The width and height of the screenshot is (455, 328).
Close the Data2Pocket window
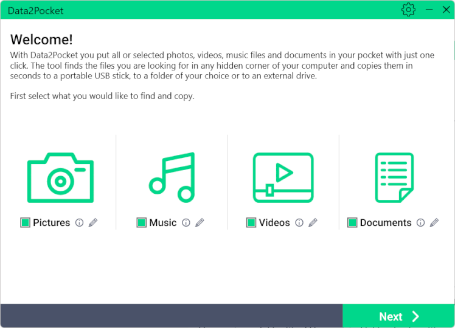(x=446, y=10)
